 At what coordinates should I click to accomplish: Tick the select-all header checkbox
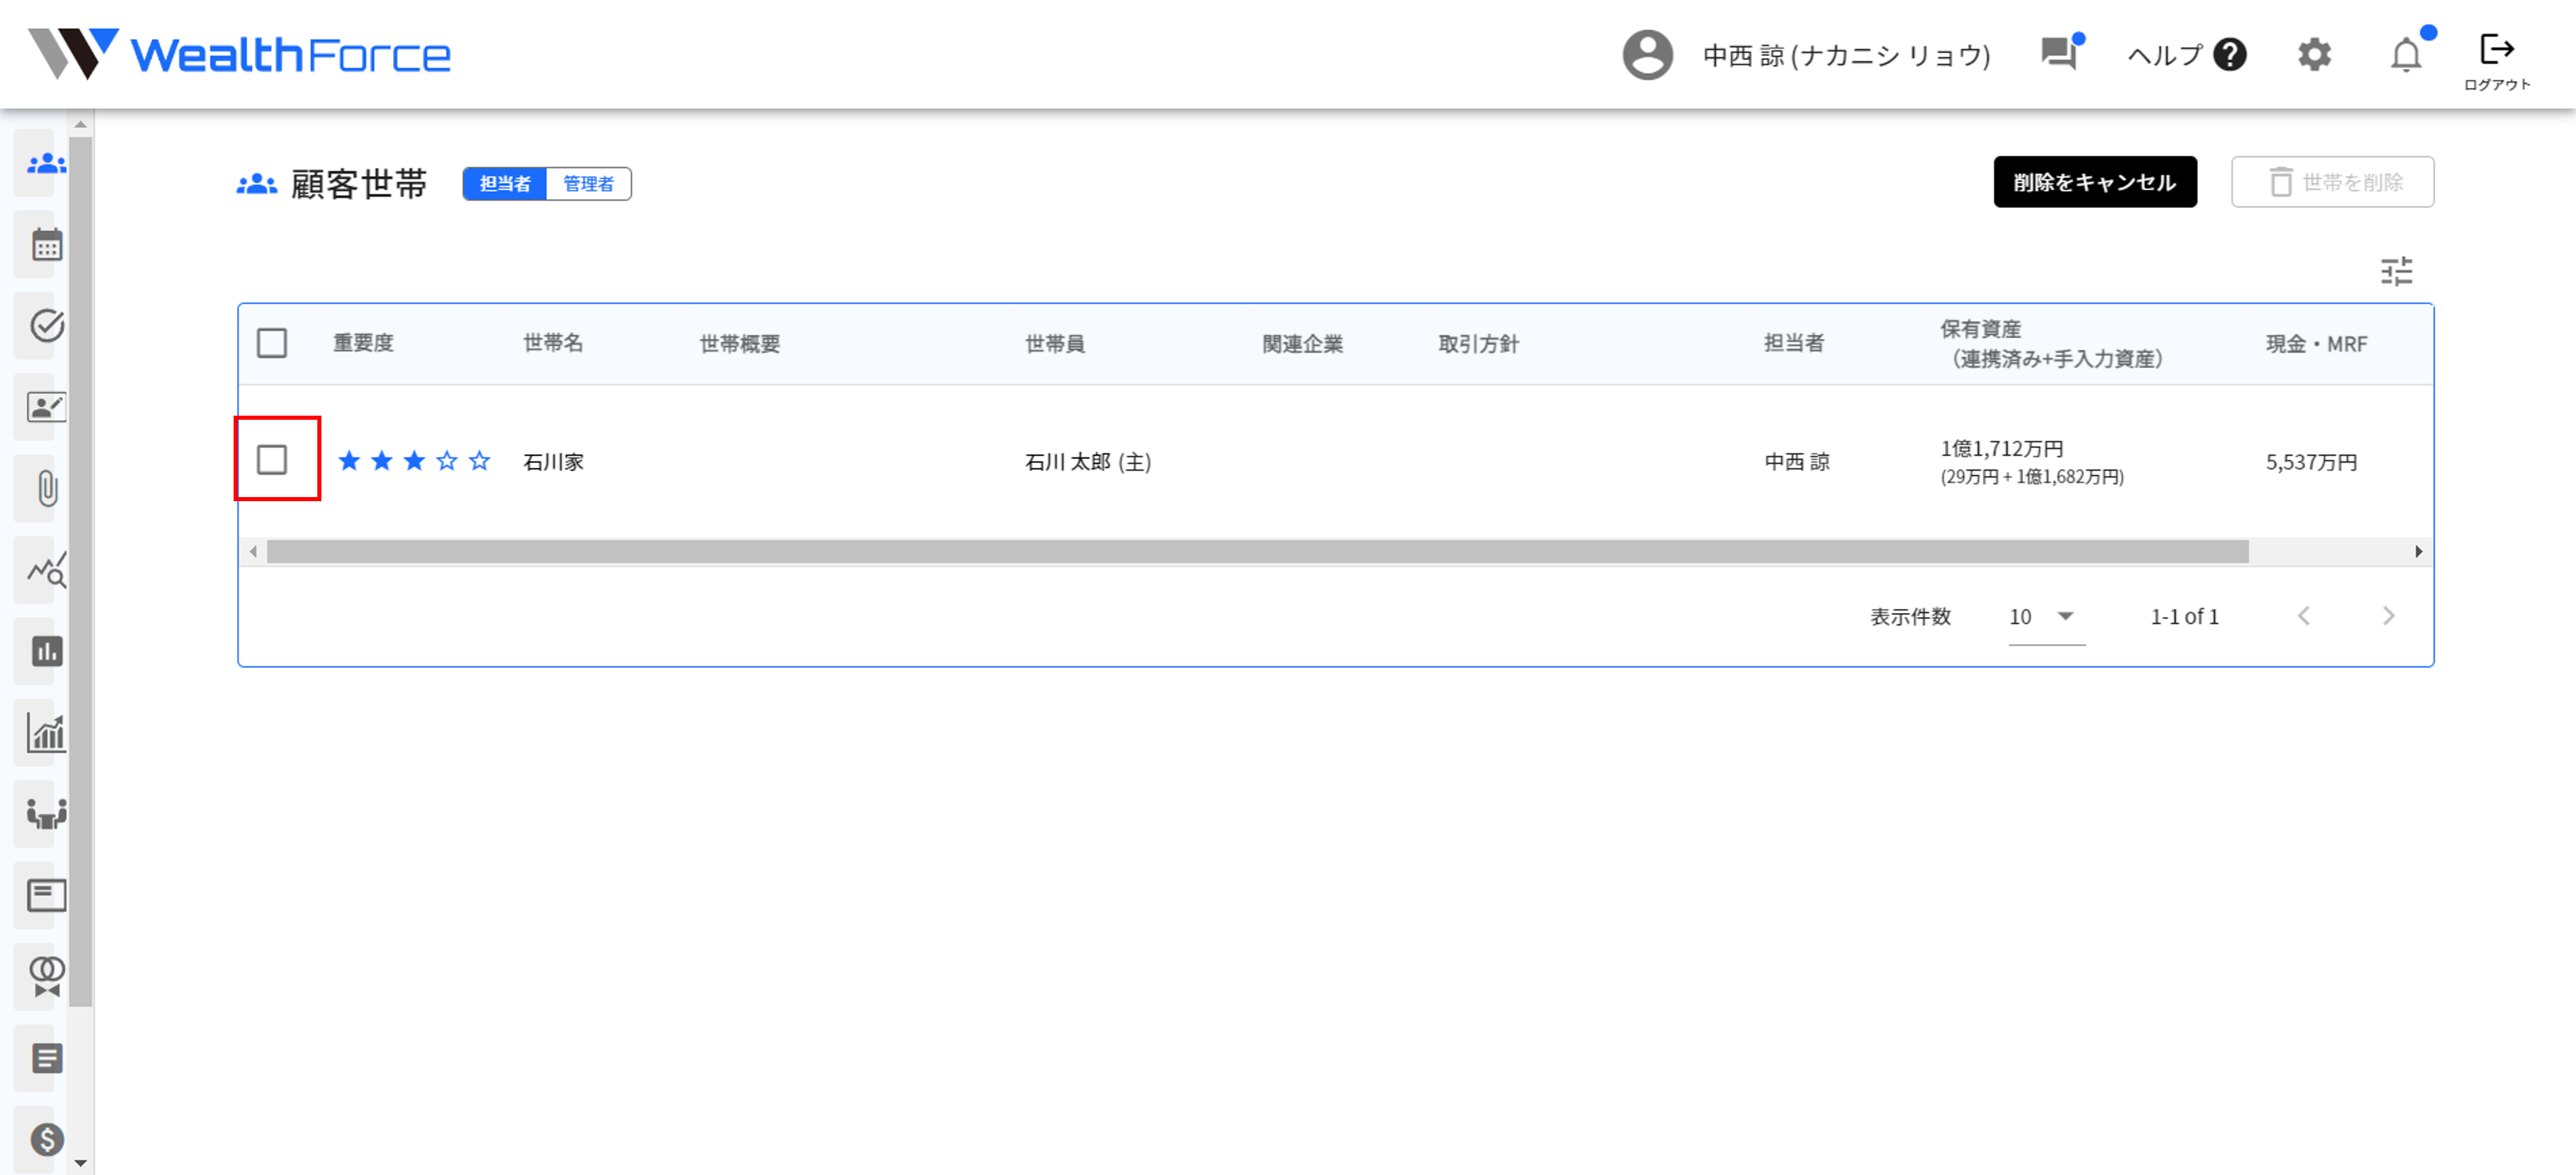click(272, 343)
